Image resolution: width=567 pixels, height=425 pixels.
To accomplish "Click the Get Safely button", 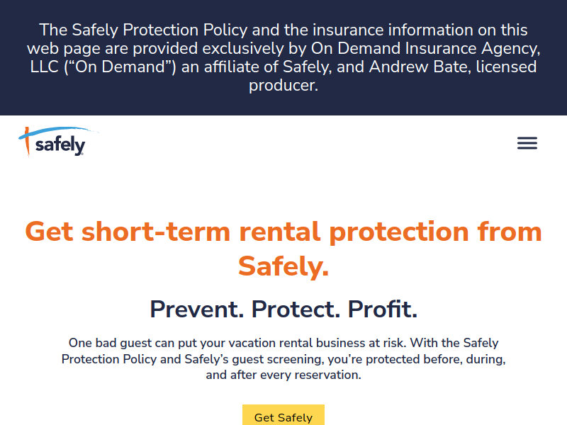I will 283,416.
